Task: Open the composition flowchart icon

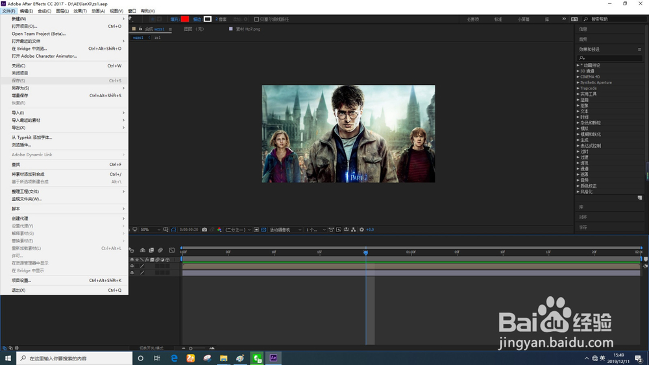Action: tap(353, 230)
